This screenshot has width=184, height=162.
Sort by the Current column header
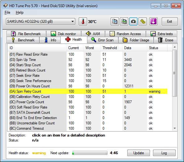pyautogui.click(x=75, y=48)
